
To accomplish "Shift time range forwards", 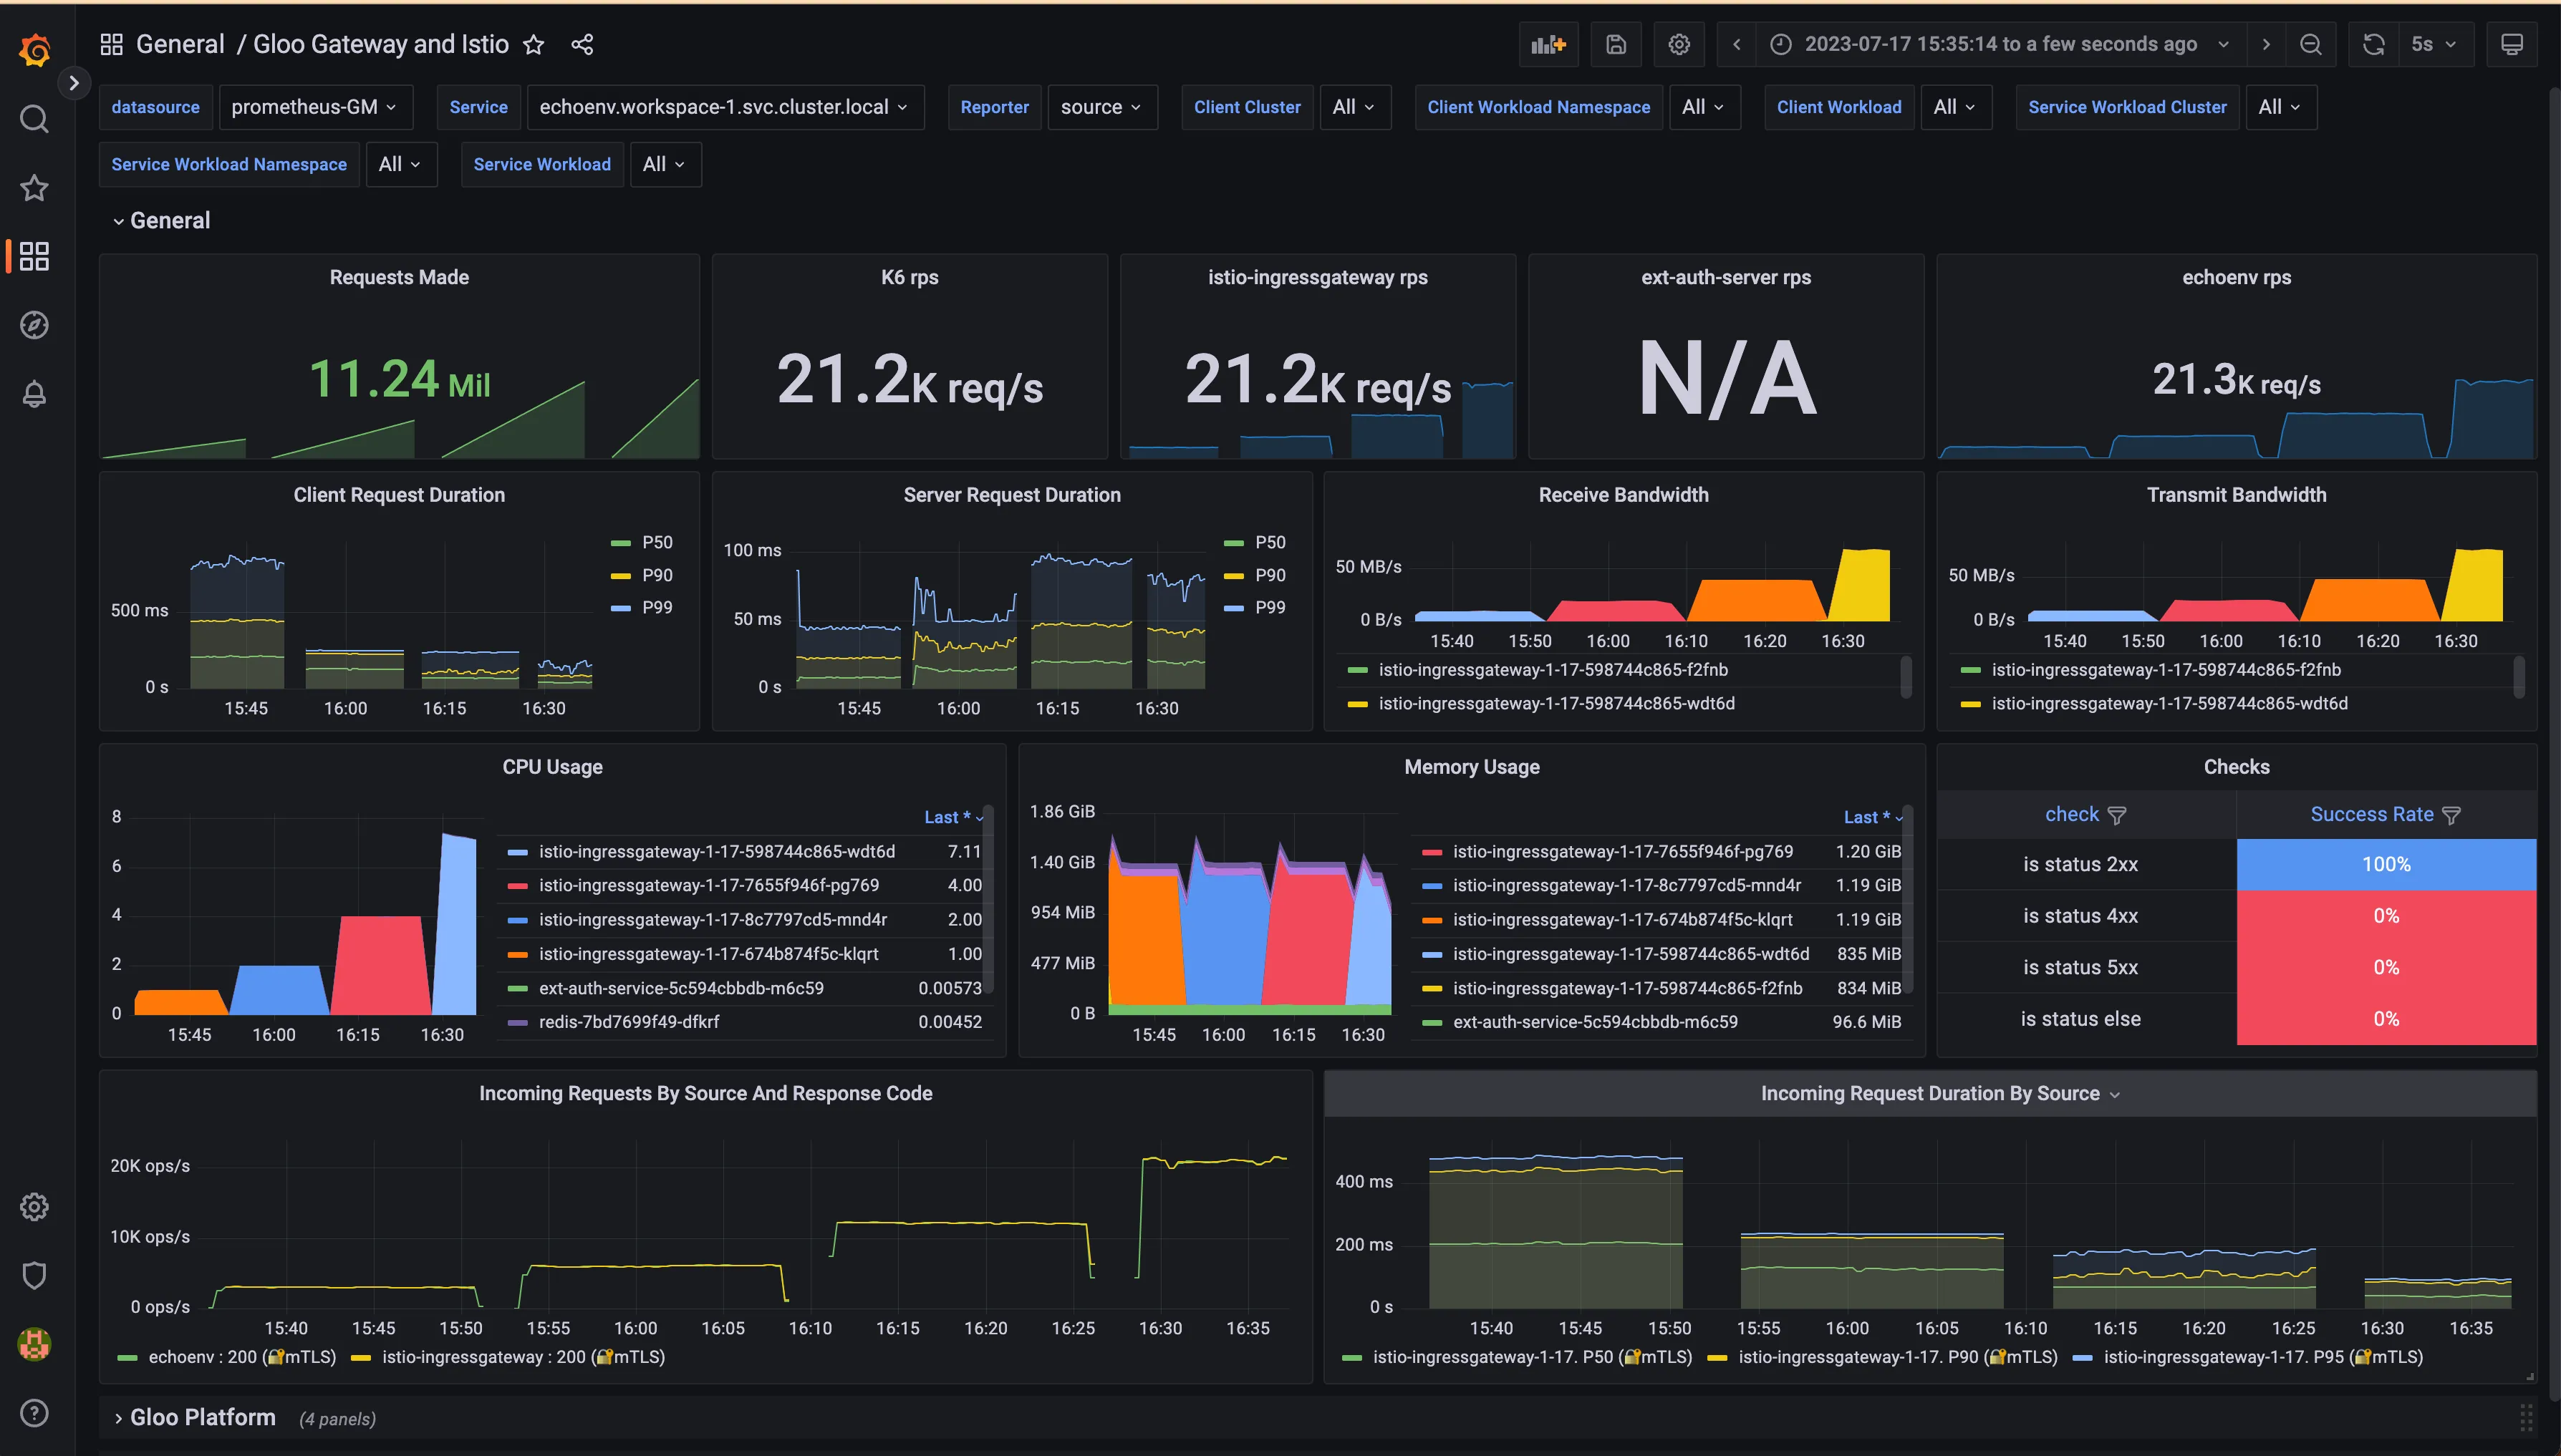I will 2266,44.
